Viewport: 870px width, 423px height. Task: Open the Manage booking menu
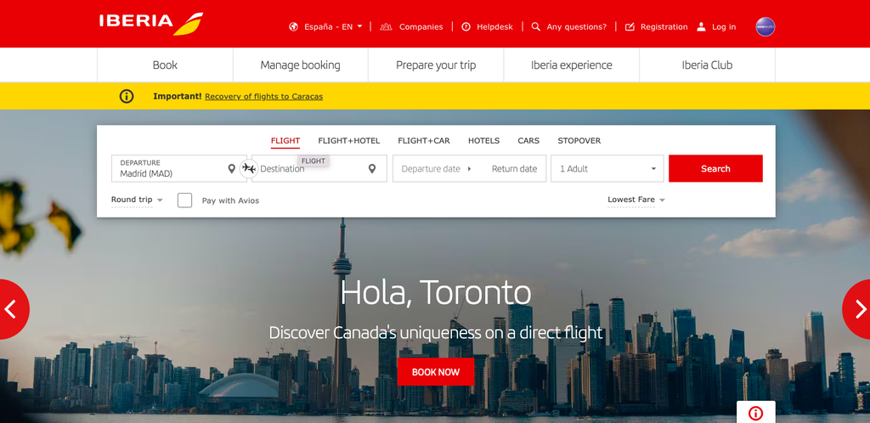(x=300, y=65)
